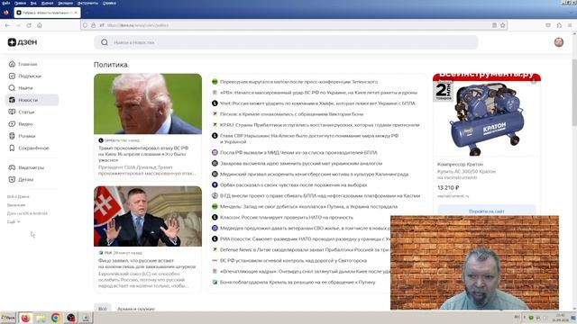Viewport: 577px width, 324px height.
Task: Open headline Захарова высмеяла идею заменить русский мат
Action: (301, 163)
